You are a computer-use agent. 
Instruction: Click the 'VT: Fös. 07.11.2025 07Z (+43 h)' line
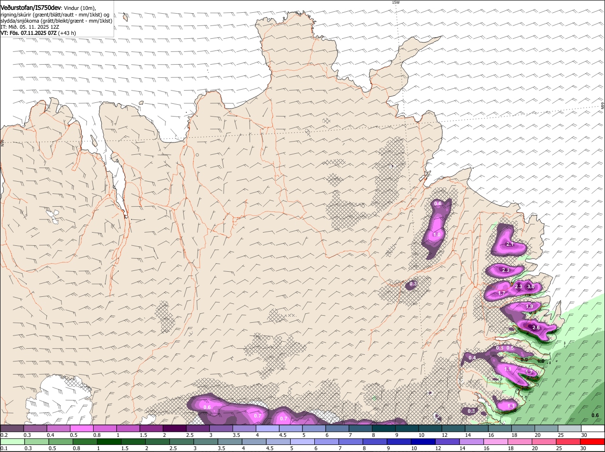tap(38, 33)
